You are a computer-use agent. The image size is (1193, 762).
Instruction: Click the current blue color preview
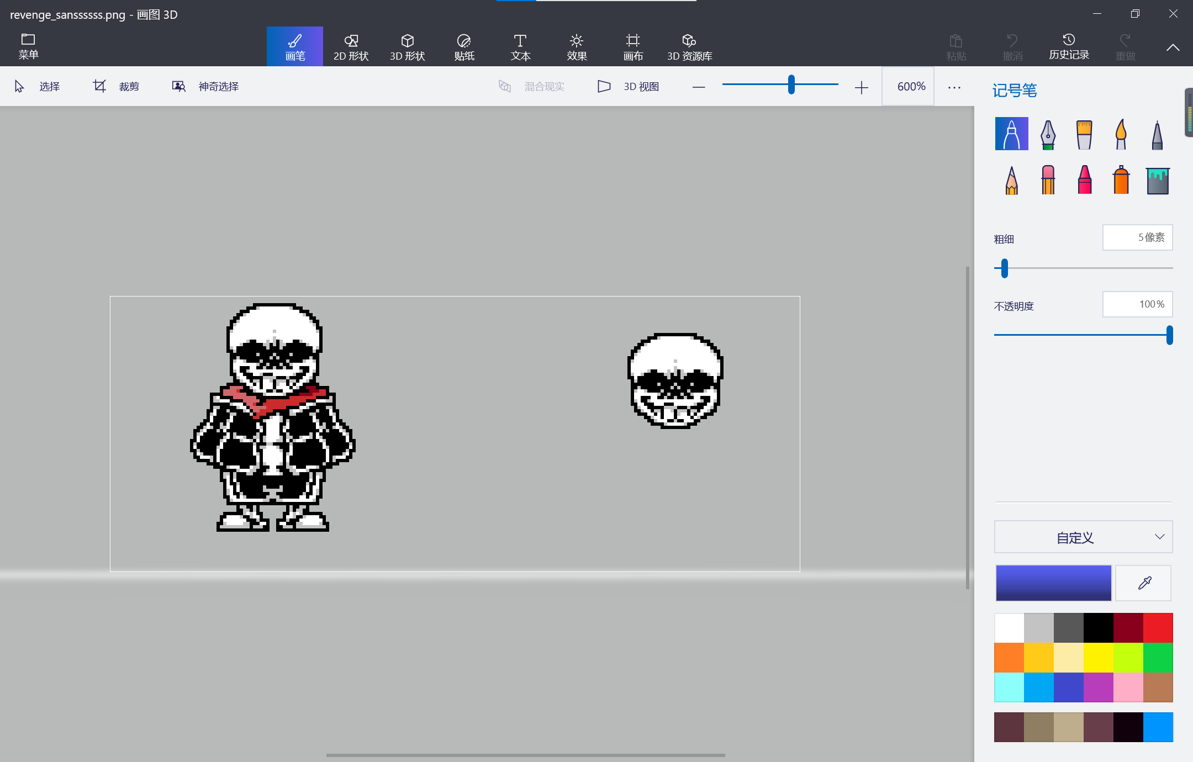point(1053,583)
